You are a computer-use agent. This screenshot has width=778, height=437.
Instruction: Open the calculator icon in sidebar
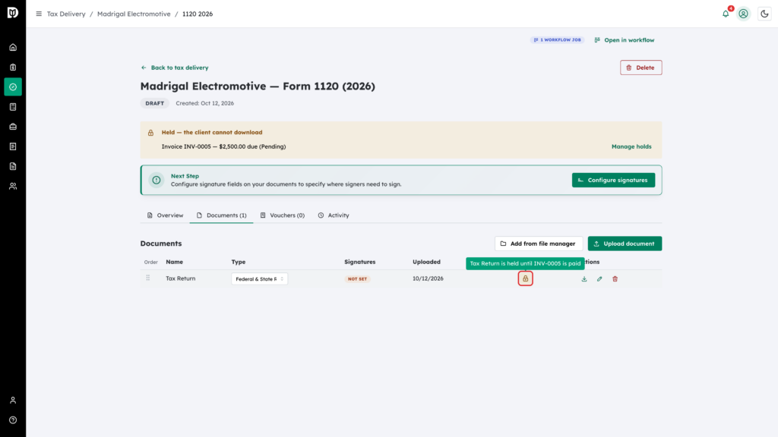point(13,107)
